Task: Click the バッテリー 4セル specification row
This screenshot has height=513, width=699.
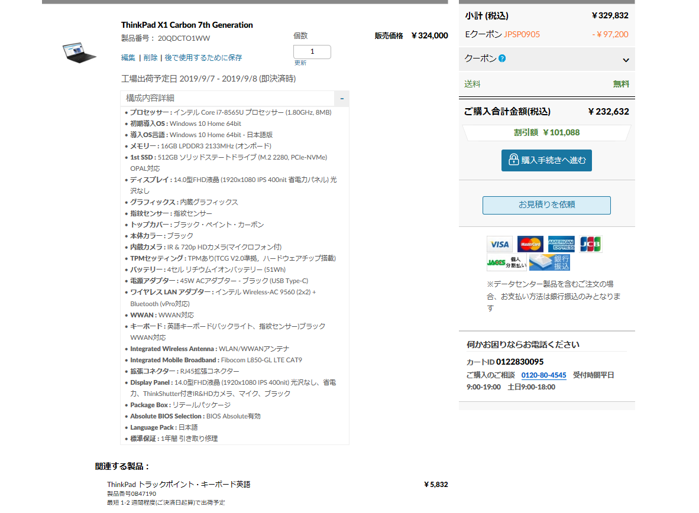Action: 208,270
